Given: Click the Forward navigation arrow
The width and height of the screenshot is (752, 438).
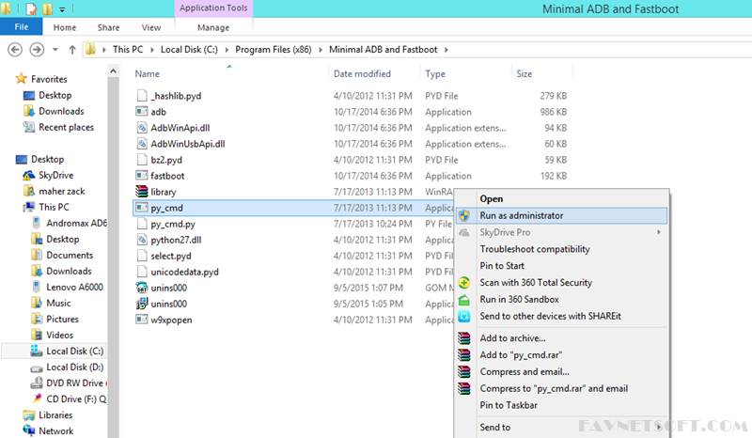Looking at the screenshot, I should click(37, 50).
